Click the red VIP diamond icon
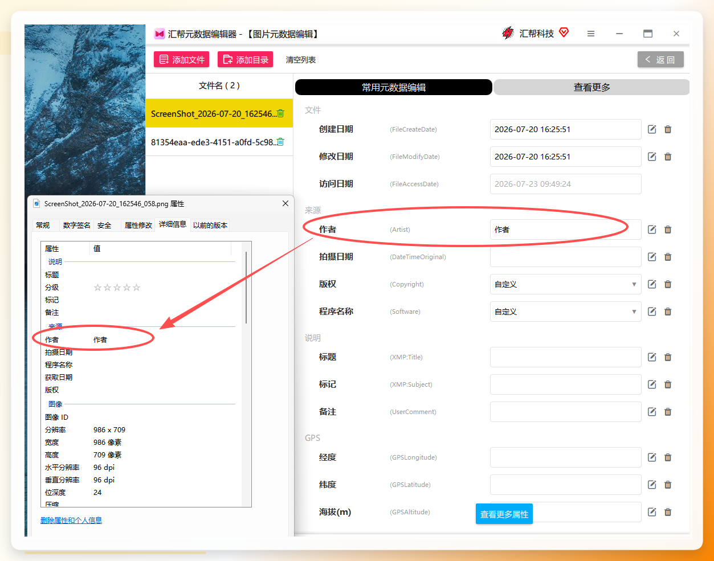The image size is (714, 561). tap(564, 32)
